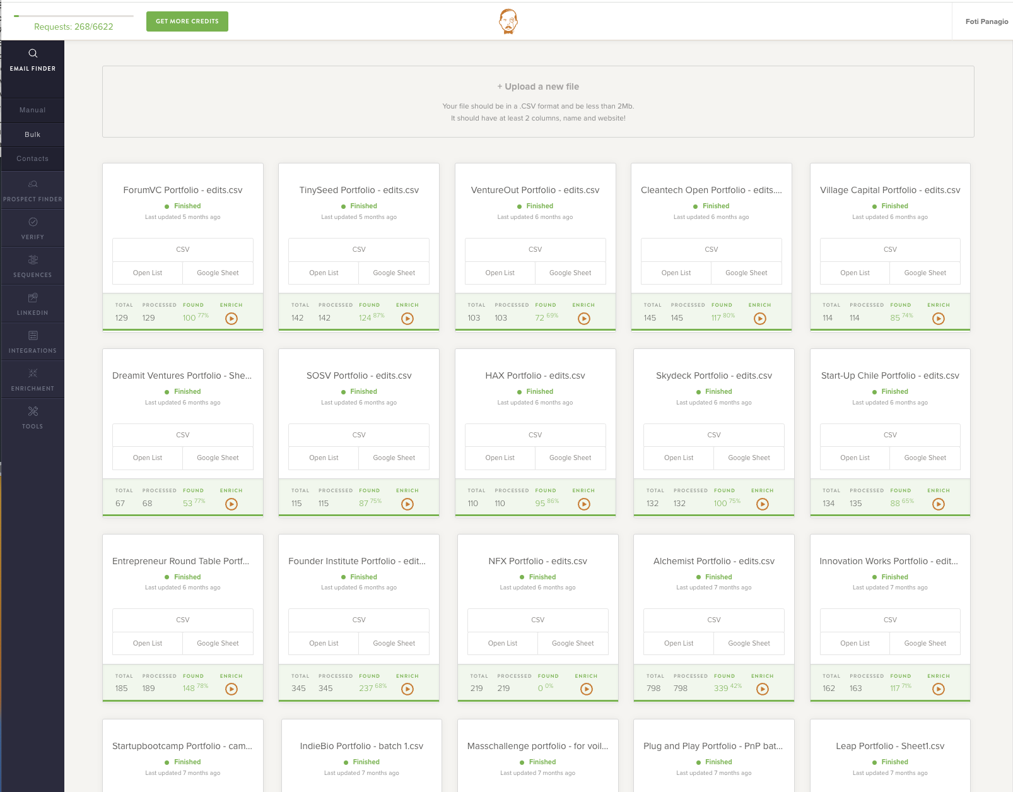Click Startupbootcamp Portfolio card title
Image resolution: width=1013 pixels, height=792 pixels.
pyautogui.click(x=182, y=746)
